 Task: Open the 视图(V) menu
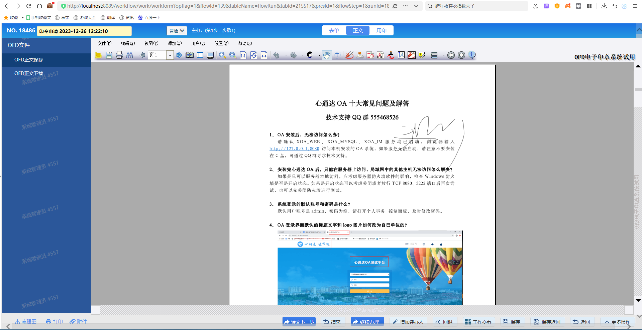(x=151, y=43)
